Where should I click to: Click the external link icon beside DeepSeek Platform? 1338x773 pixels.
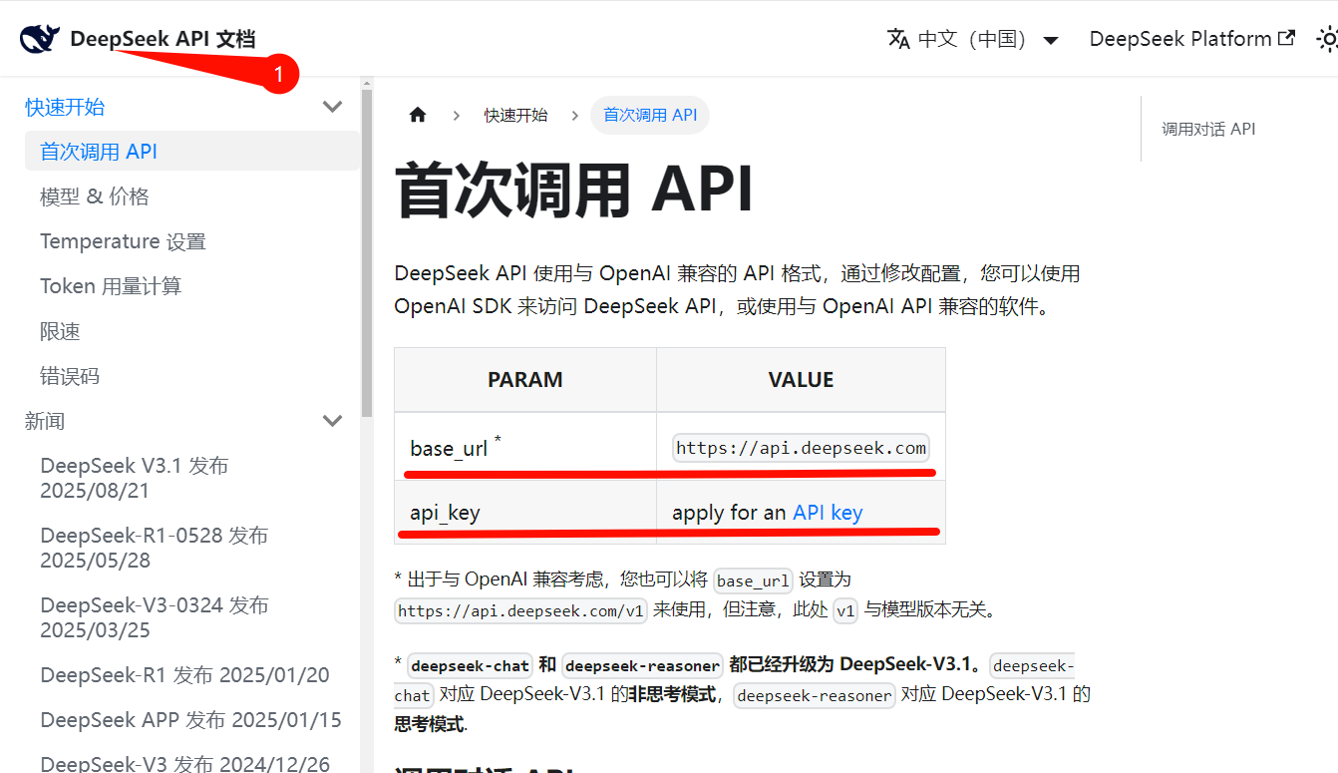pyautogui.click(x=1287, y=38)
